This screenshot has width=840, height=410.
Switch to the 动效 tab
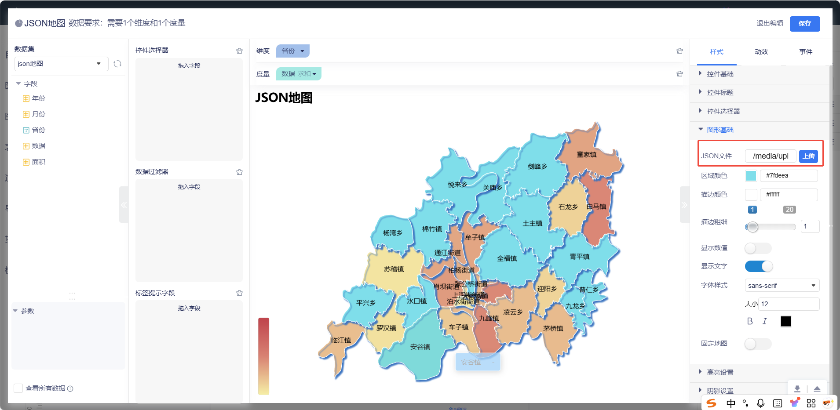point(761,52)
